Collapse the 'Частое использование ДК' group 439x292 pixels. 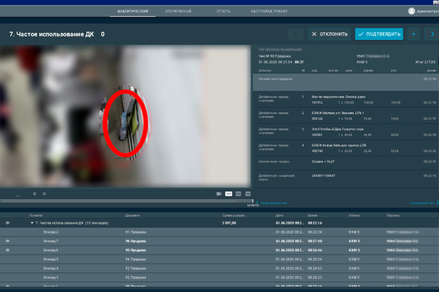coord(32,222)
